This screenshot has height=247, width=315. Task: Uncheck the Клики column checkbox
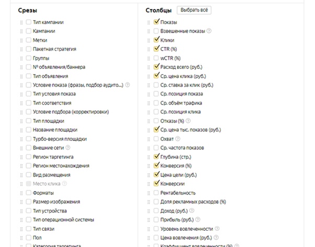pyautogui.click(x=156, y=40)
